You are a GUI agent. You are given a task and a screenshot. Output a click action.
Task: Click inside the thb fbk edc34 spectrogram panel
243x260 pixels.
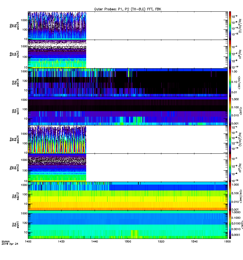click(x=128, y=83)
